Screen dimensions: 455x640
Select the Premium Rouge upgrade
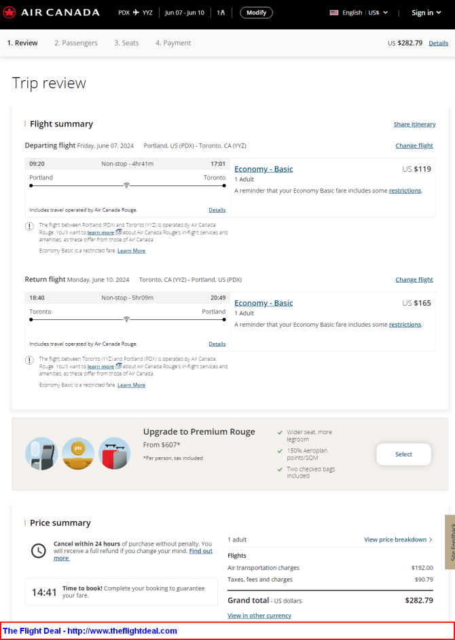[403, 455]
